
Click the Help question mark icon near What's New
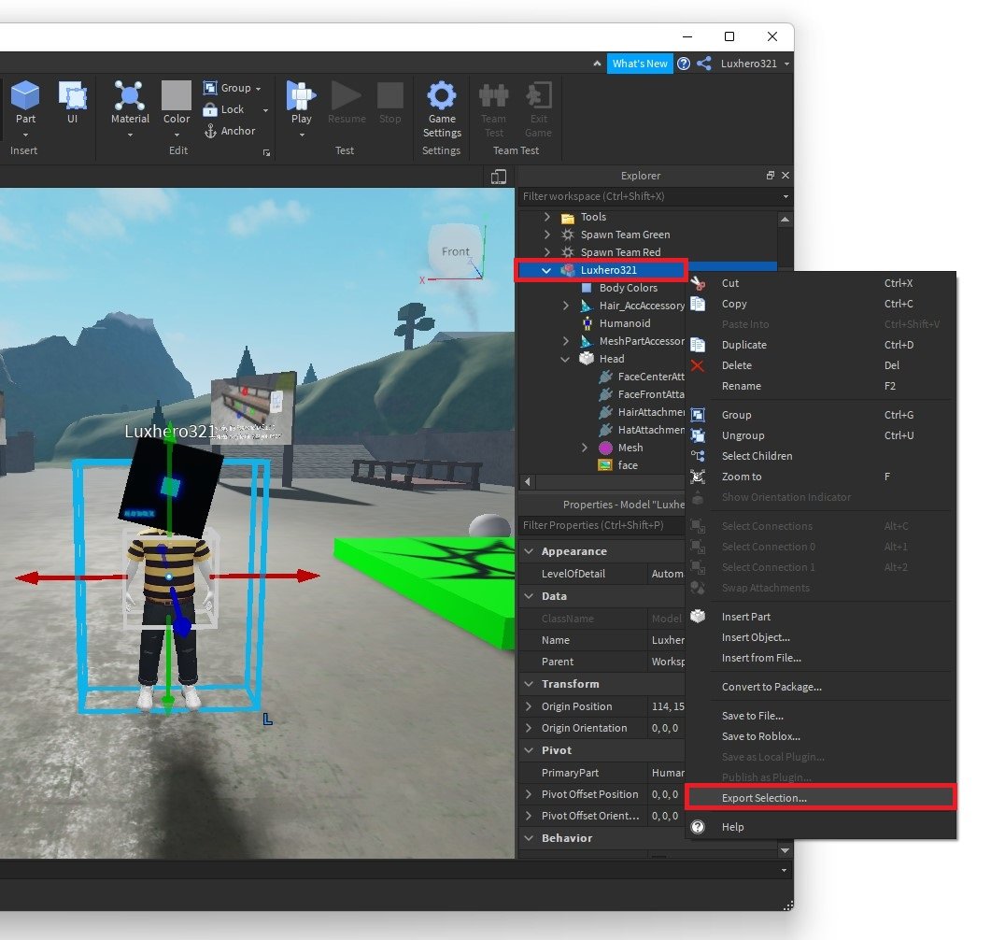tap(683, 64)
